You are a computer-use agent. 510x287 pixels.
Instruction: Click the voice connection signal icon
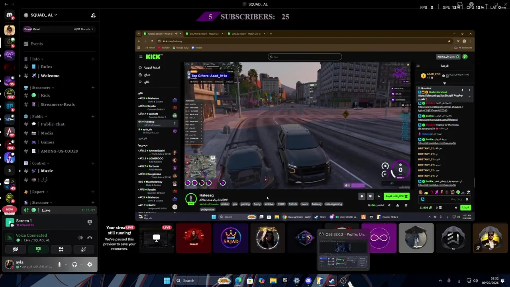[9, 238]
